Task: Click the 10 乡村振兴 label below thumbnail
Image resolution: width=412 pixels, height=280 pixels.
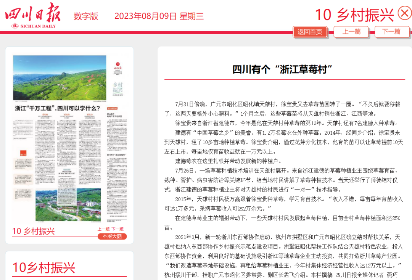Action: click(33, 231)
